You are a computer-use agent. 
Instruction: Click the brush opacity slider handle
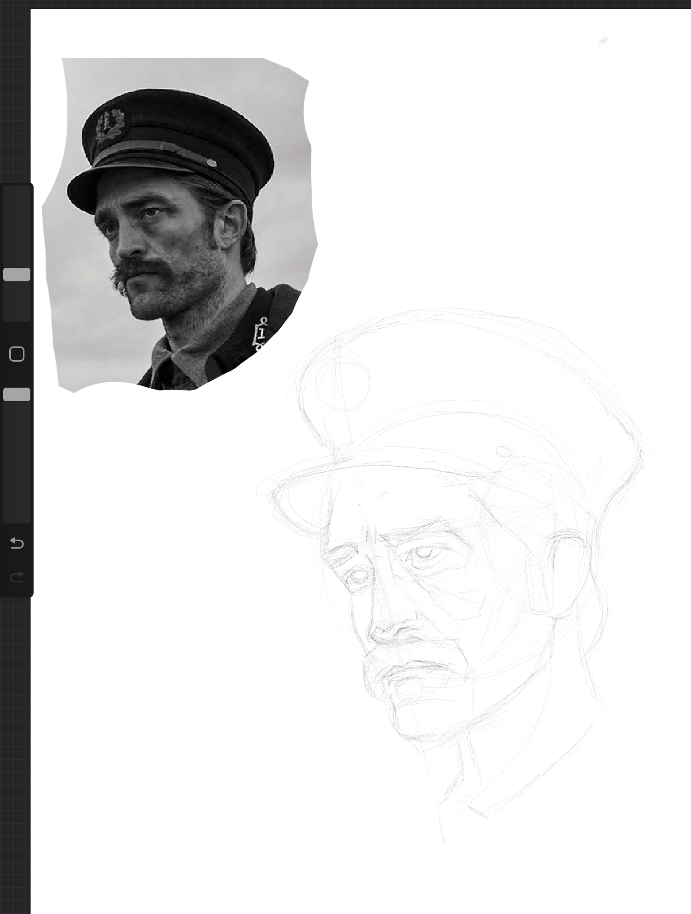click(16, 394)
